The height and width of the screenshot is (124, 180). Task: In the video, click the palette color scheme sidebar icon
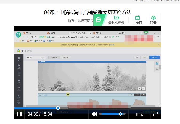[x=19, y=66]
